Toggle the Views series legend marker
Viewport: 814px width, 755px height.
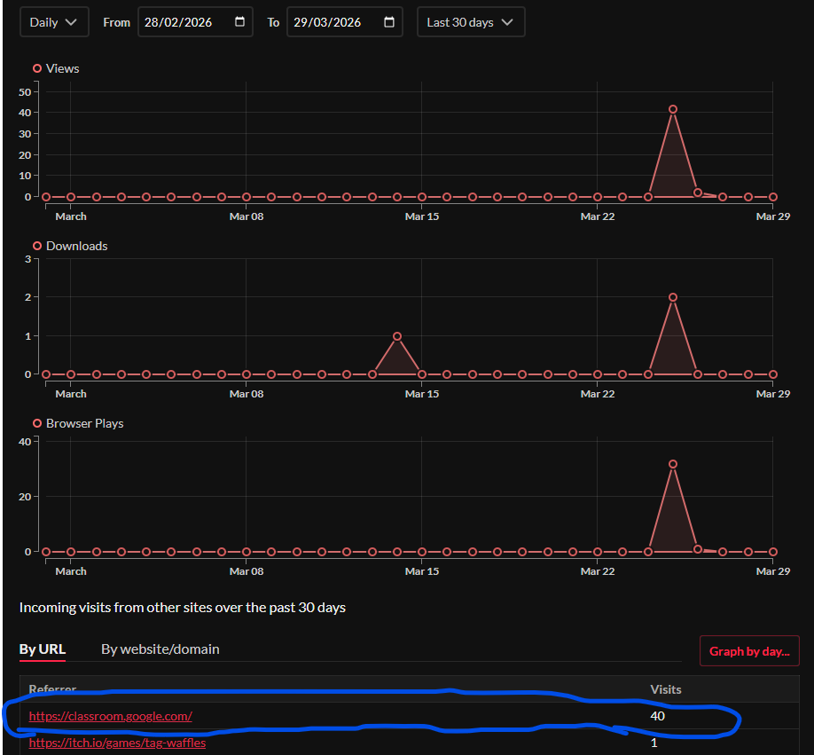coord(37,68)
